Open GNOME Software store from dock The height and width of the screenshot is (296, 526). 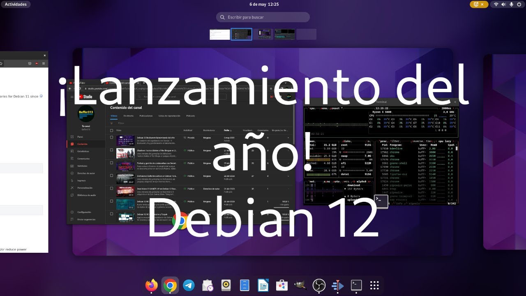[281, 285]
